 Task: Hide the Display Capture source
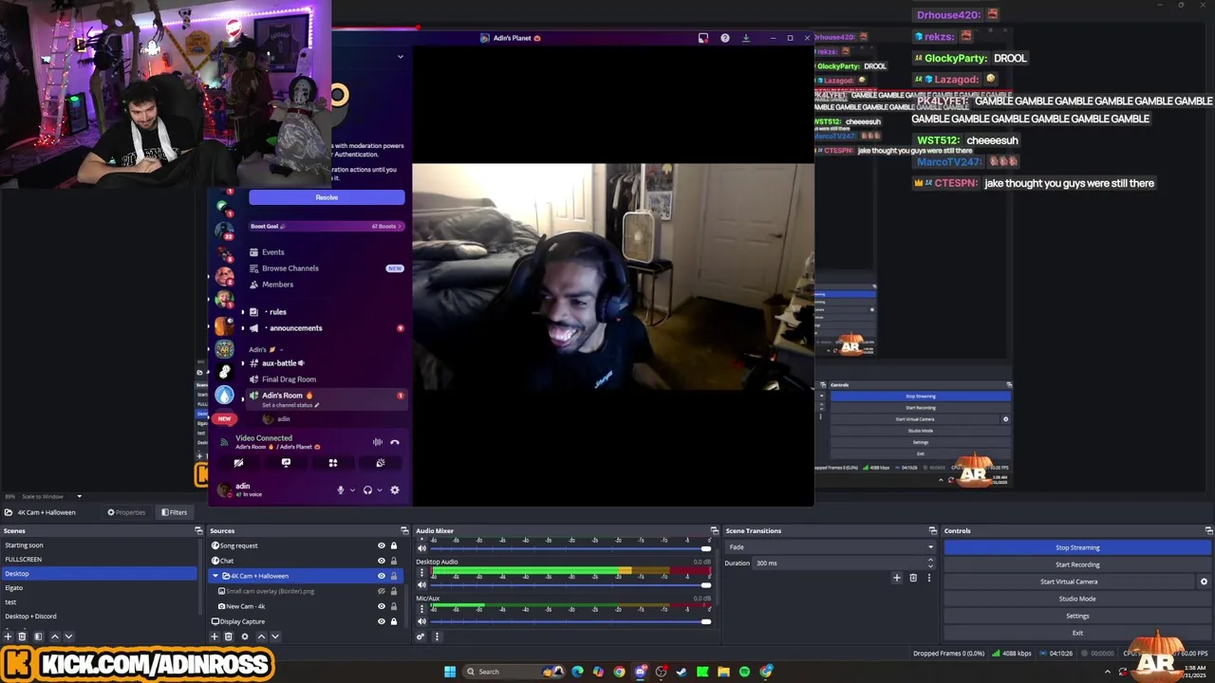pos(382,621)
